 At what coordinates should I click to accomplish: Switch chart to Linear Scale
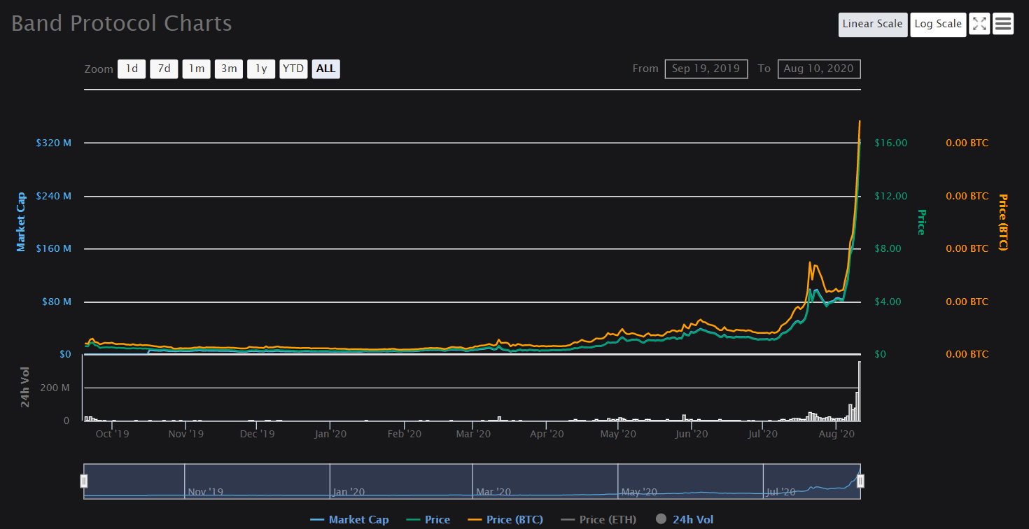point(873,24)
